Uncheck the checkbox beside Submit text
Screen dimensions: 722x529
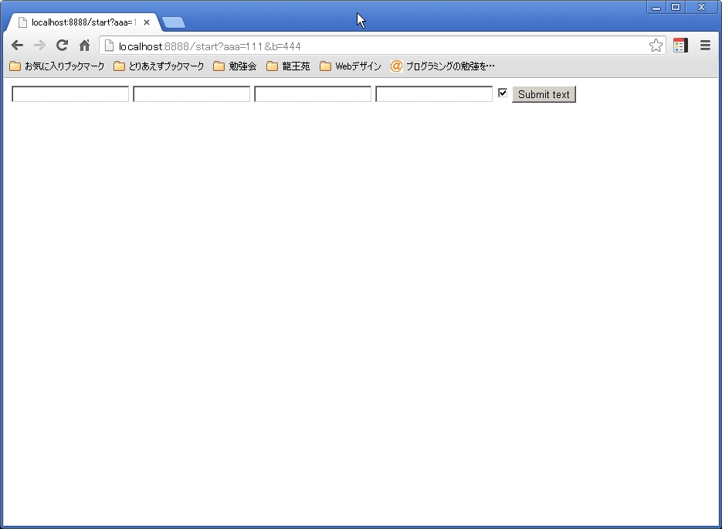[x=503, y=93]
